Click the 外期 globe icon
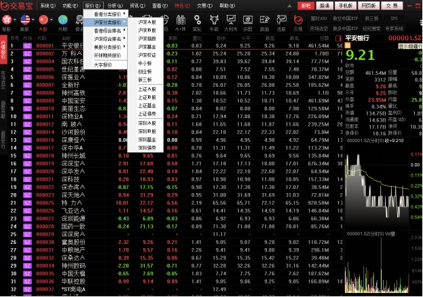423x297 pixels. pos(62,20)
